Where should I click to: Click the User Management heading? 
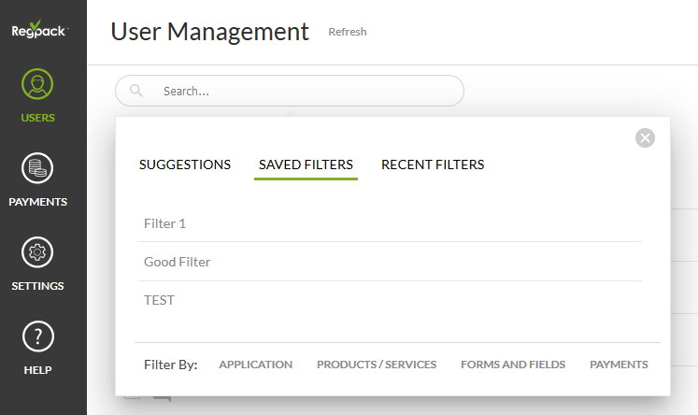[209, 31]
